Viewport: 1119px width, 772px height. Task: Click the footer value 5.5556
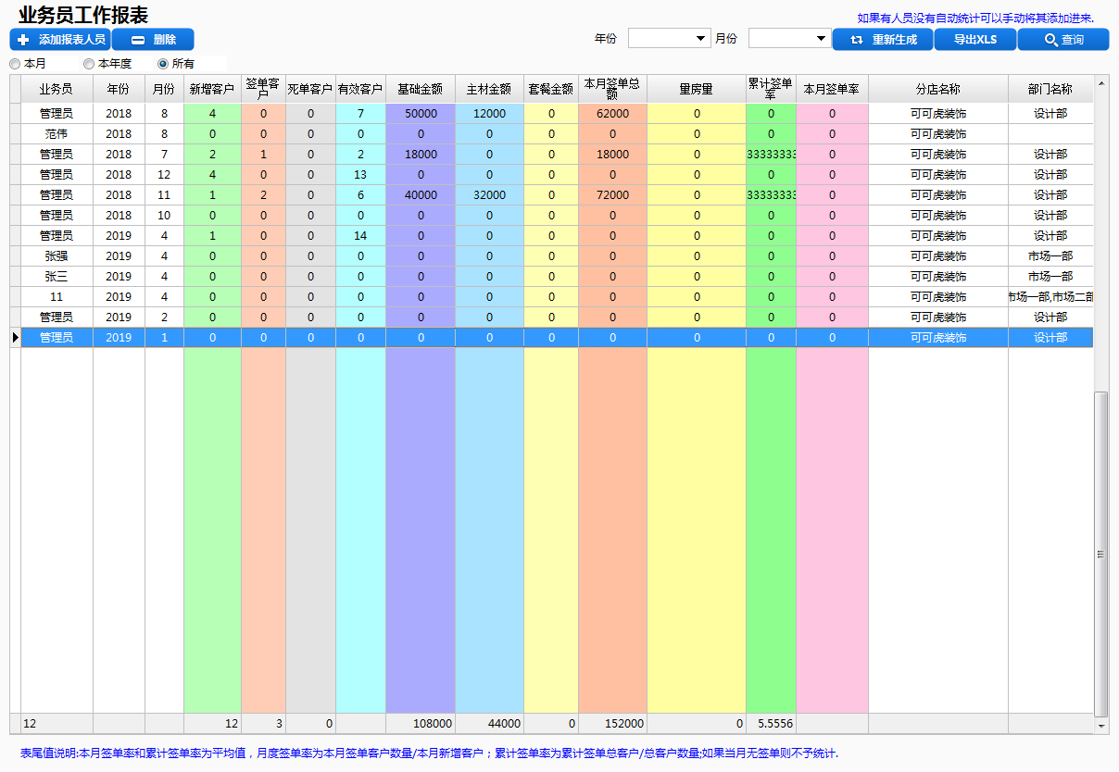tap(771, 724)
